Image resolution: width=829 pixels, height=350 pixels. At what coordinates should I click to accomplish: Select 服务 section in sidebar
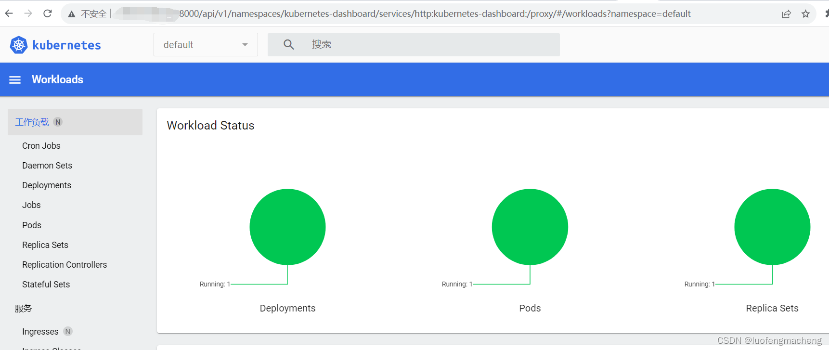click(x=23, y=309)
